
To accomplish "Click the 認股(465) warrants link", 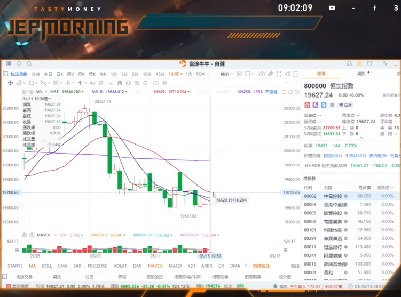I will 333,156.
